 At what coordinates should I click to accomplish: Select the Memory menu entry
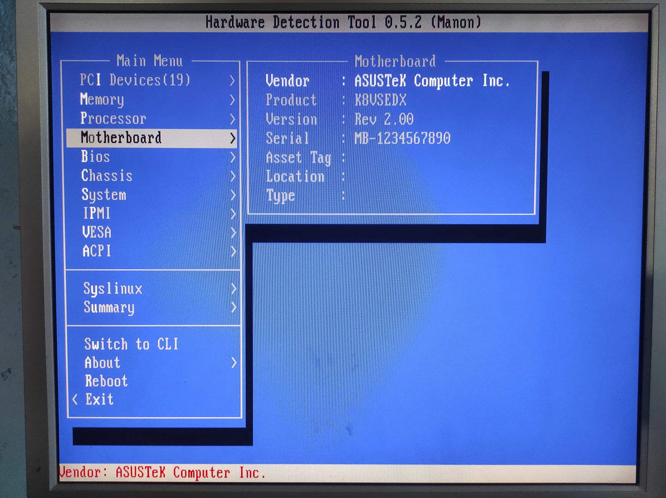[152, 100]
